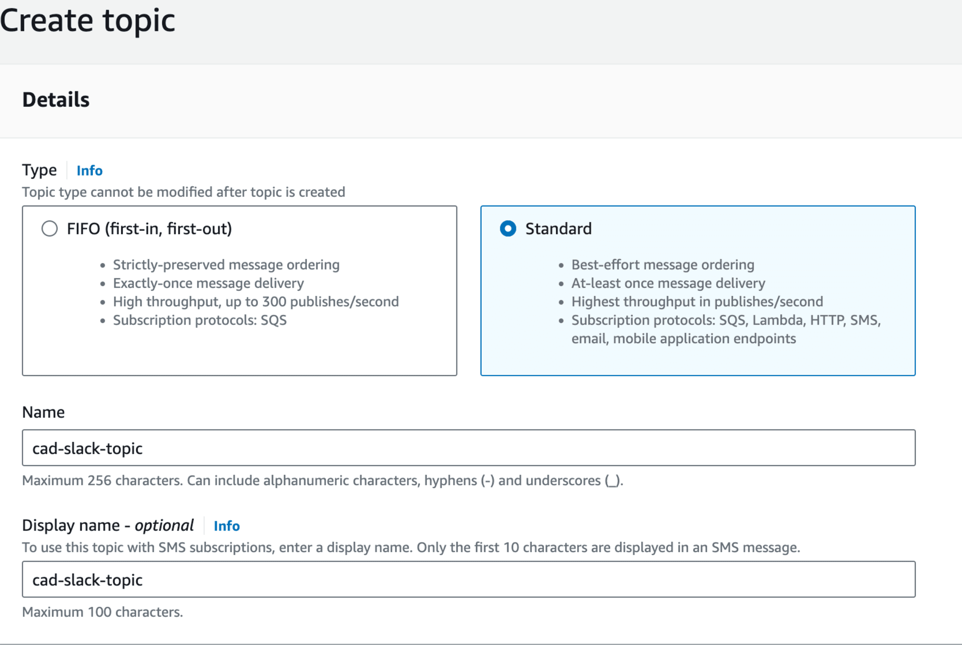Click 'Best-effort message ordering' bullet text
962x645 pixels.
tap(663, 265)
